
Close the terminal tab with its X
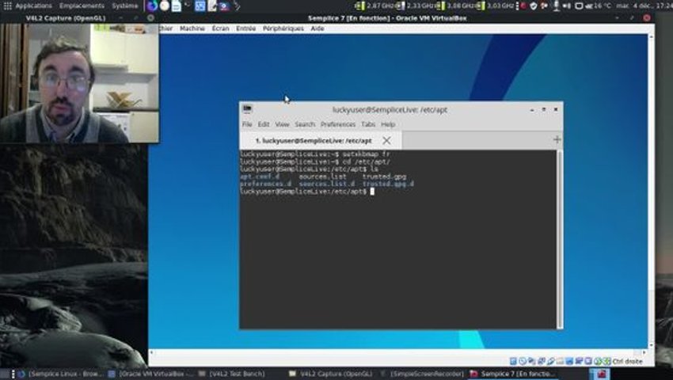386,140
